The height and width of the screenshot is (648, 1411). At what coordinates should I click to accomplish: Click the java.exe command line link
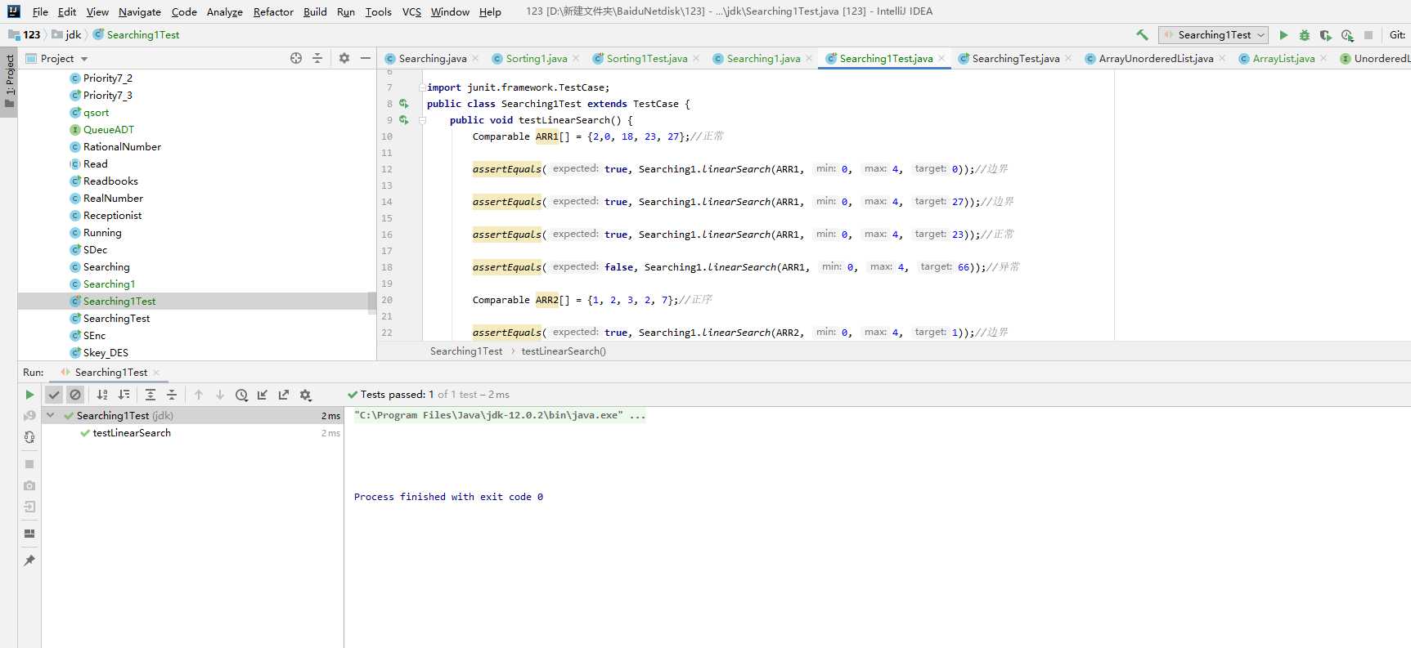[499, 415]
